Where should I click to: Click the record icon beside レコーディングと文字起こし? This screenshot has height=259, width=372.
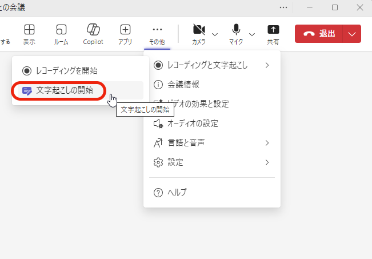point(158,65)
